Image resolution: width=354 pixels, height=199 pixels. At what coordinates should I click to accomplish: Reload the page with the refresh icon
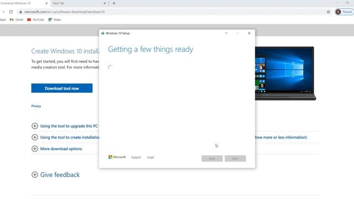coord(11,12)
